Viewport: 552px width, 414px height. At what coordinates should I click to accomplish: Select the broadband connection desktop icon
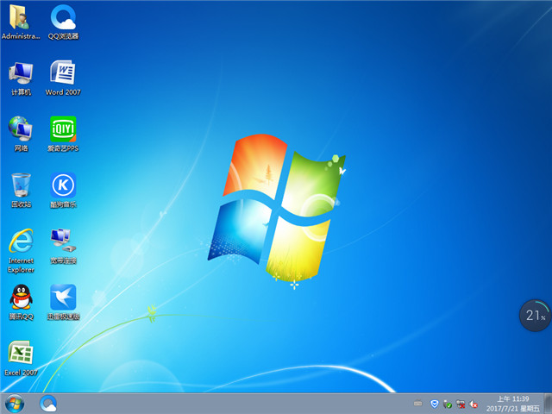click(x=63, y=241)
